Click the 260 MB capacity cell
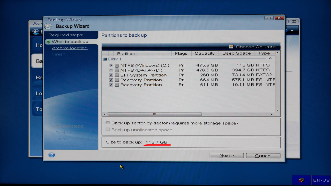The image size is (331, 186). click(x=209, y=75)
